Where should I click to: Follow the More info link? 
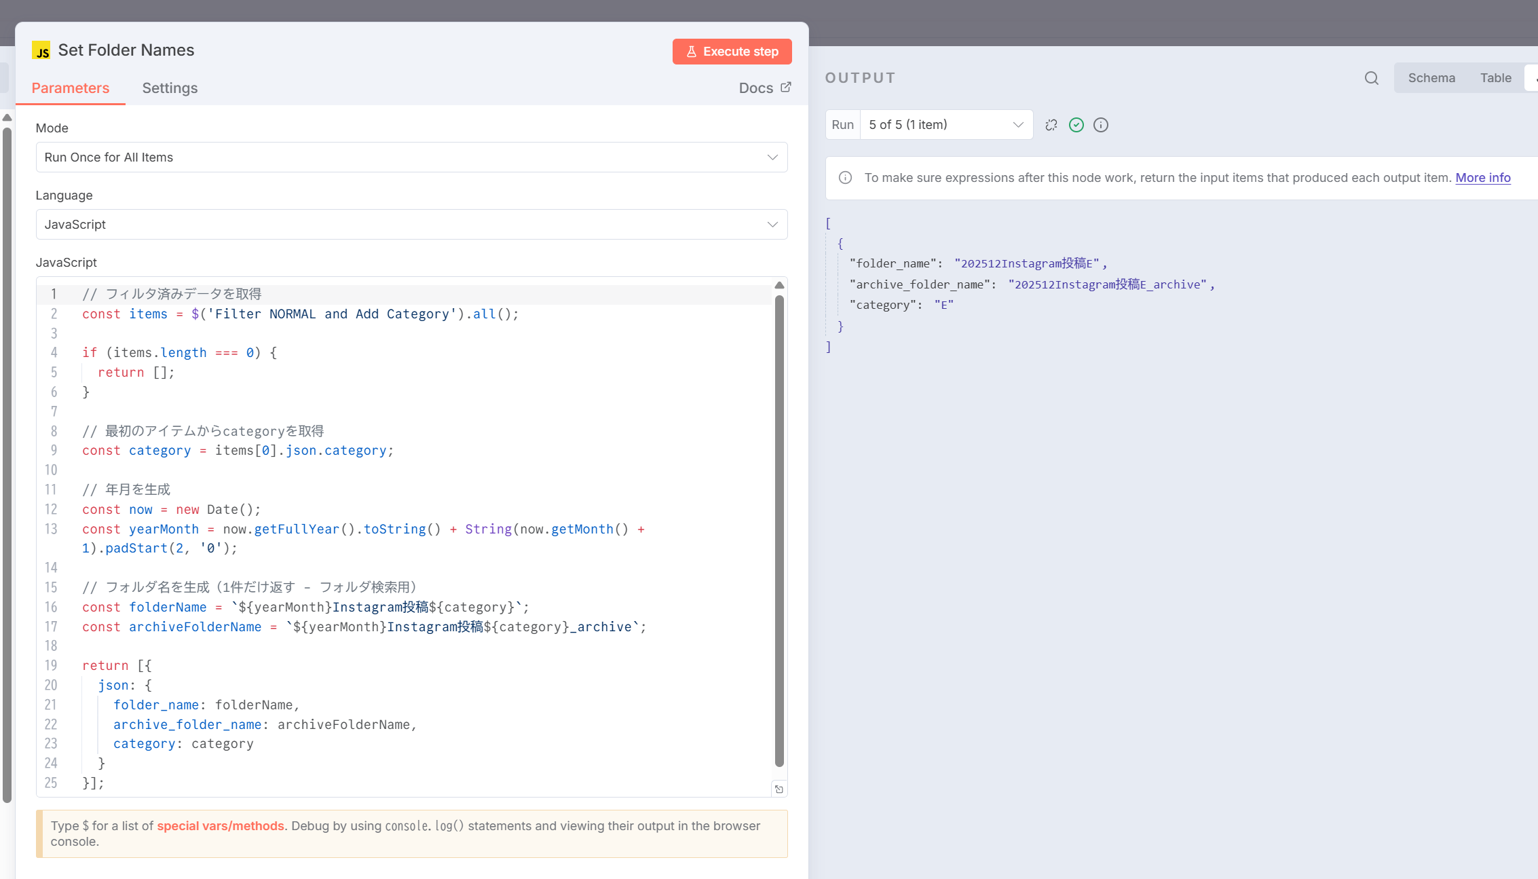click(1482, 178)
